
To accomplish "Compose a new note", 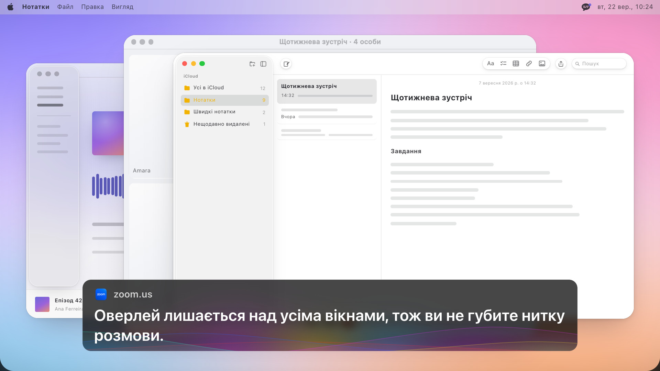I will click(286, 64).
